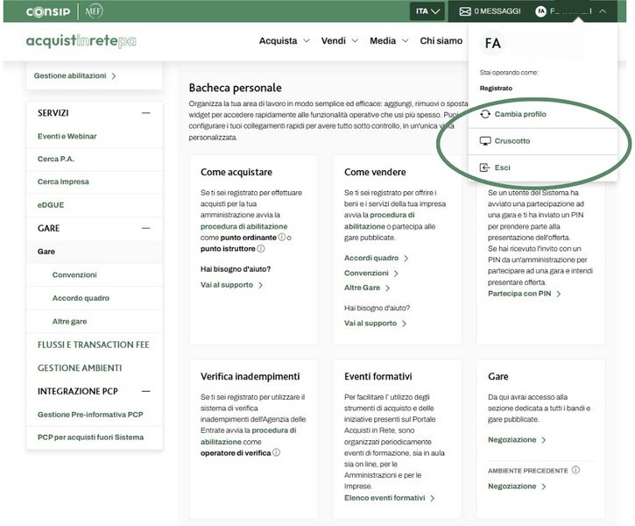Open the messages envelope icon

point(465,11)
